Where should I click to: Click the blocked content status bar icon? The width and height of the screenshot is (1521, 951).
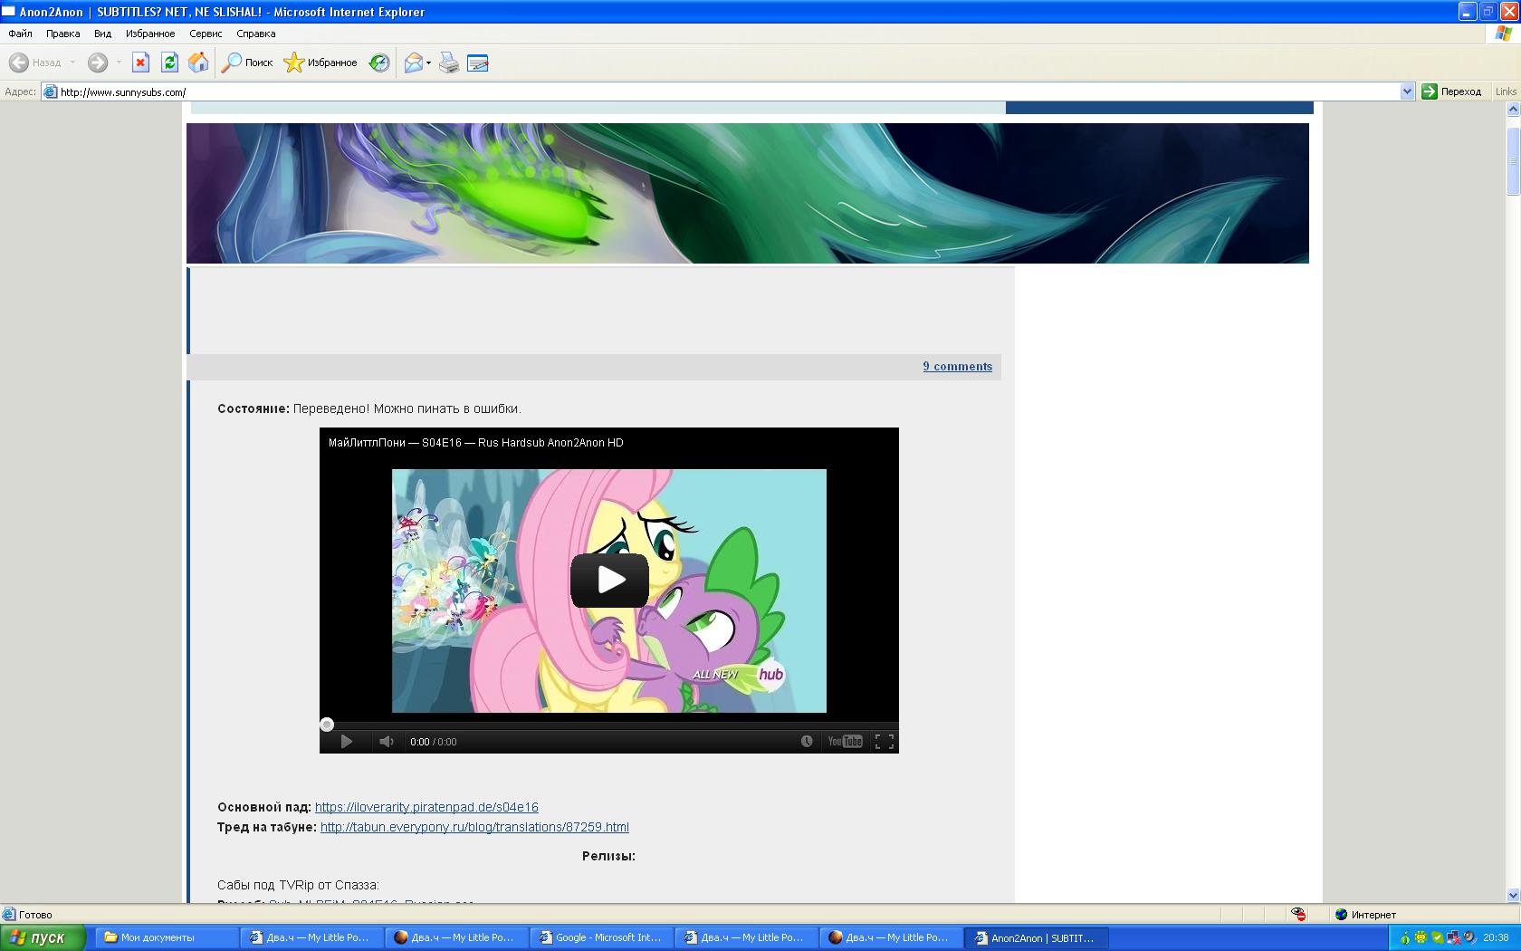pos(1298,915)
